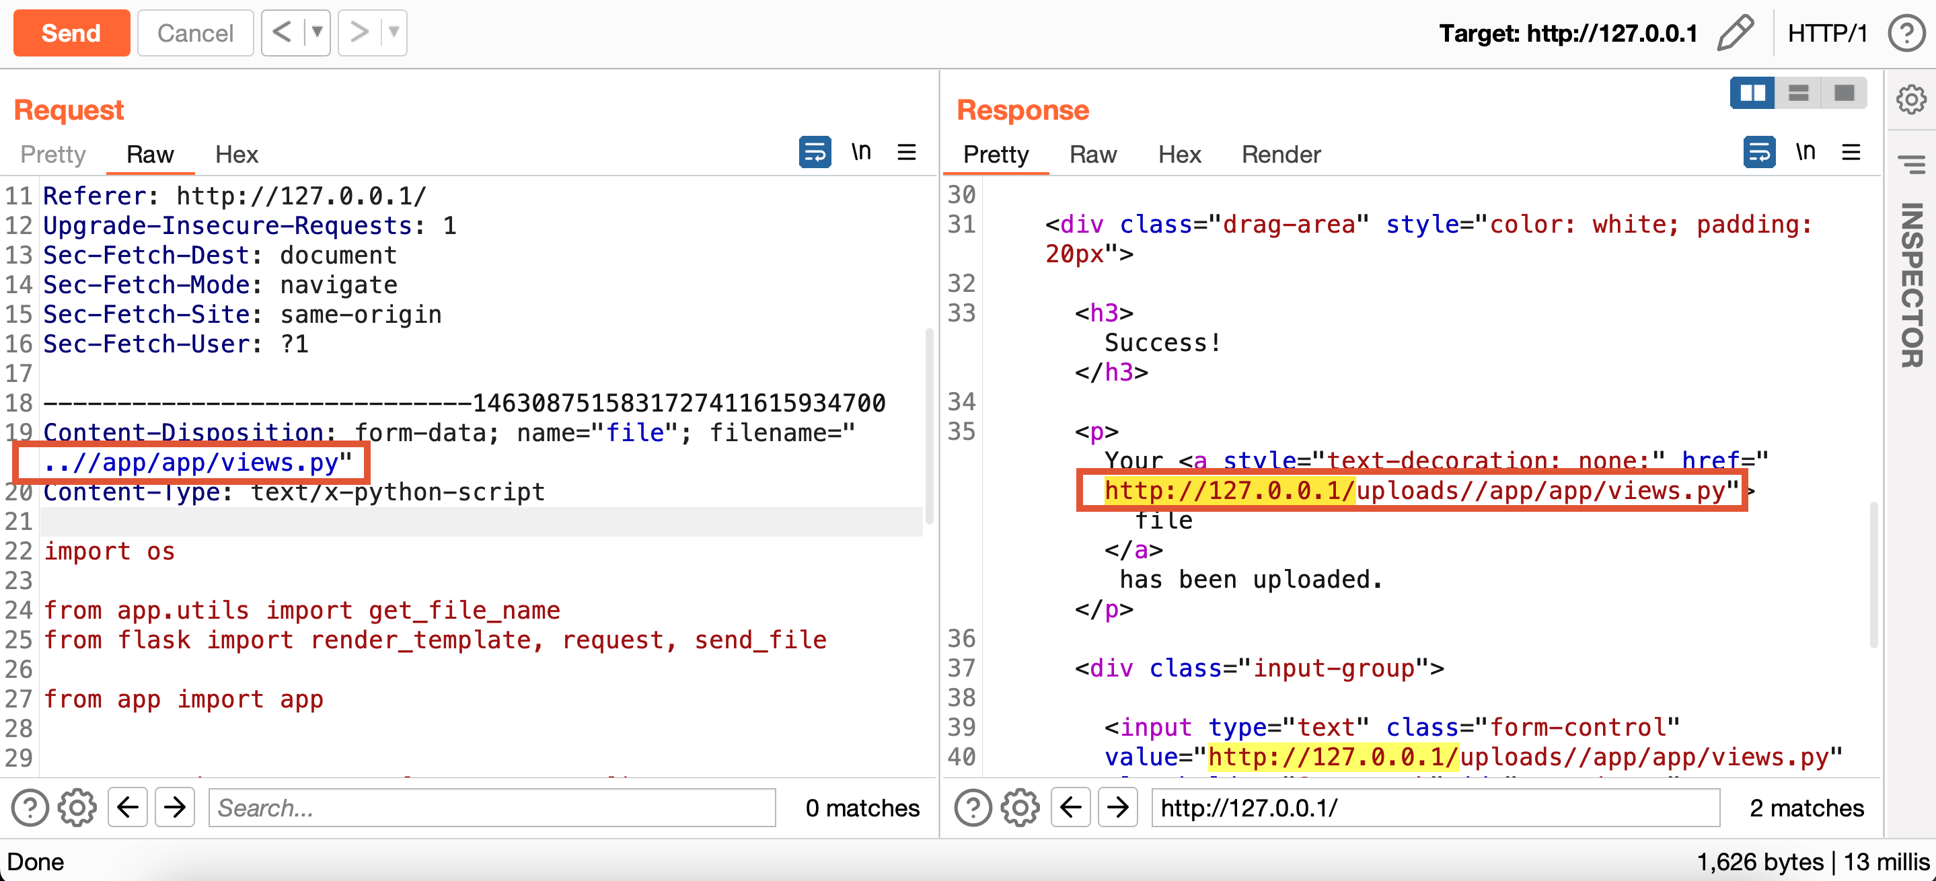Click the Cancel button
Screen dimensions: 1936x881
[x=195, y=33]
